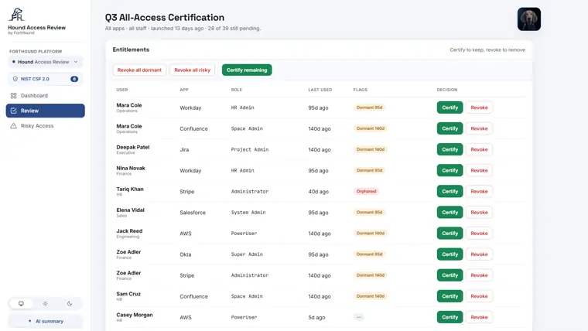Image resolution: width=588 pixels, height=331 pixels.
Task: Click the FLAGS column header
Action: (360, 90)
